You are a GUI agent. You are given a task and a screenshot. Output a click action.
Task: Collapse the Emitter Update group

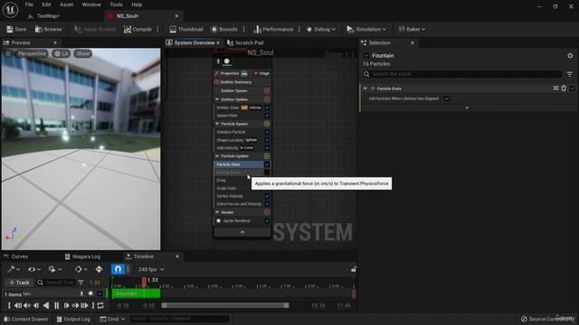pyautogui.click(x=217, y=99)
